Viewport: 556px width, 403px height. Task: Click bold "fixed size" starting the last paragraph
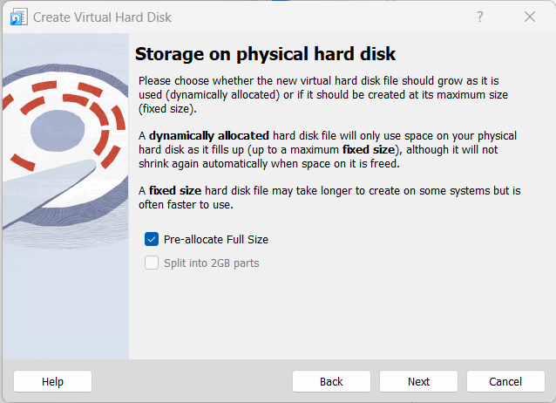177,190
